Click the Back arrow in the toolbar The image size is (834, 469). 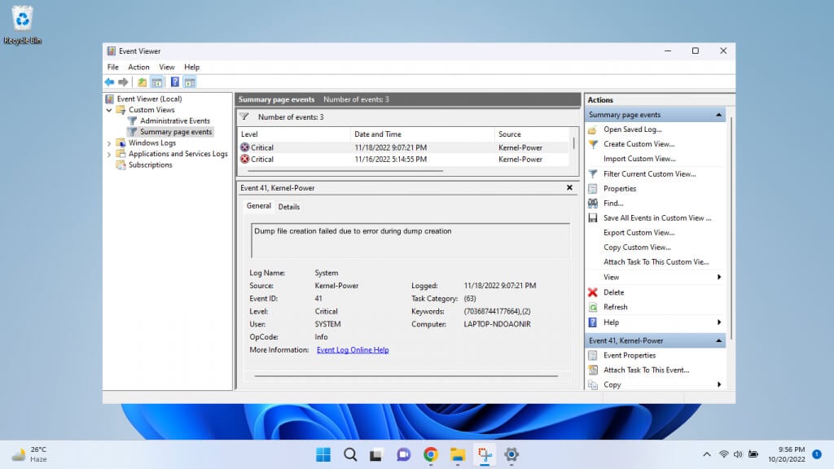[109, 82]
